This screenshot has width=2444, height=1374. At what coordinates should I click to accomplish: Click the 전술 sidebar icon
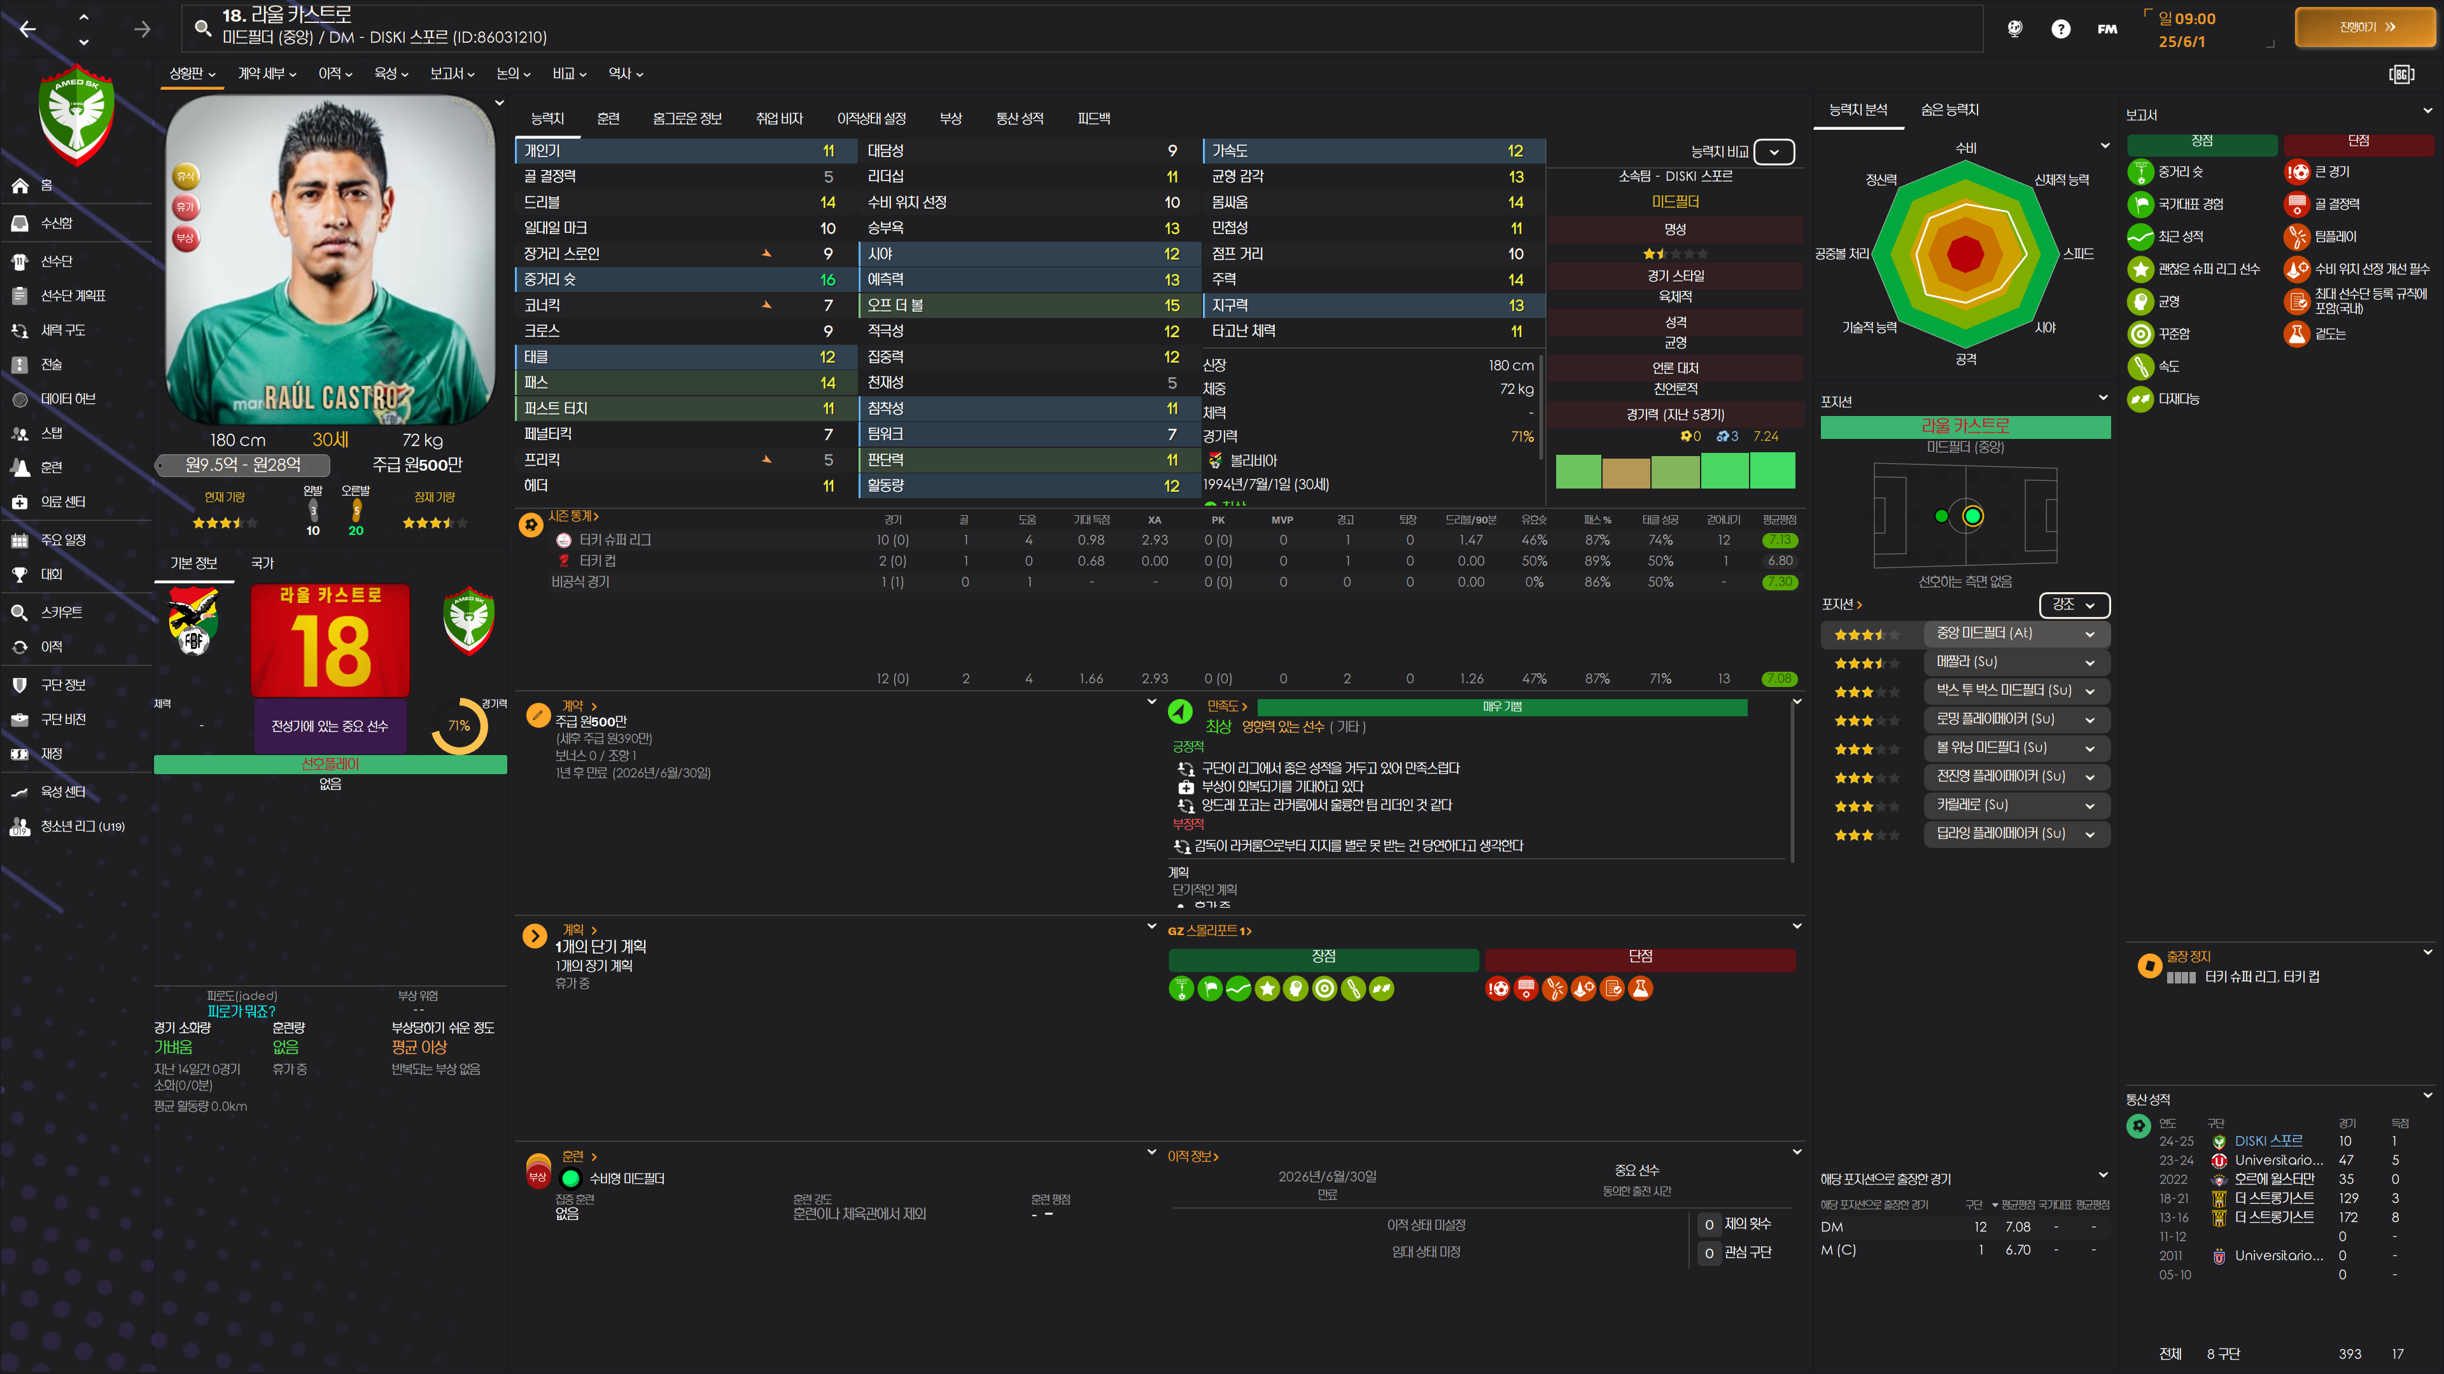[x=20, y=364]
